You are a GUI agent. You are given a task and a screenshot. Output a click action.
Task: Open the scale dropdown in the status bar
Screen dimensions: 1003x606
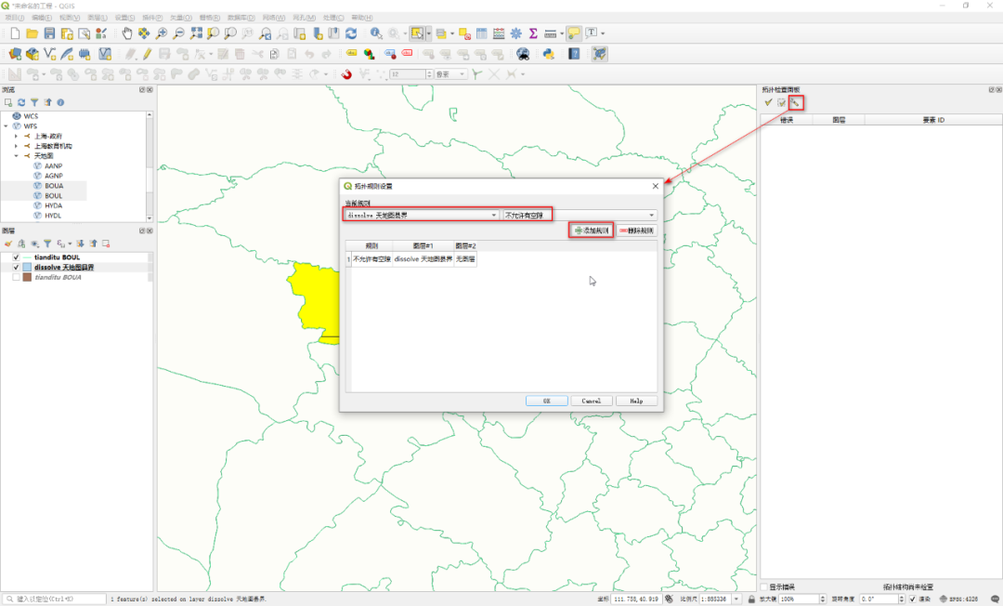736,599
